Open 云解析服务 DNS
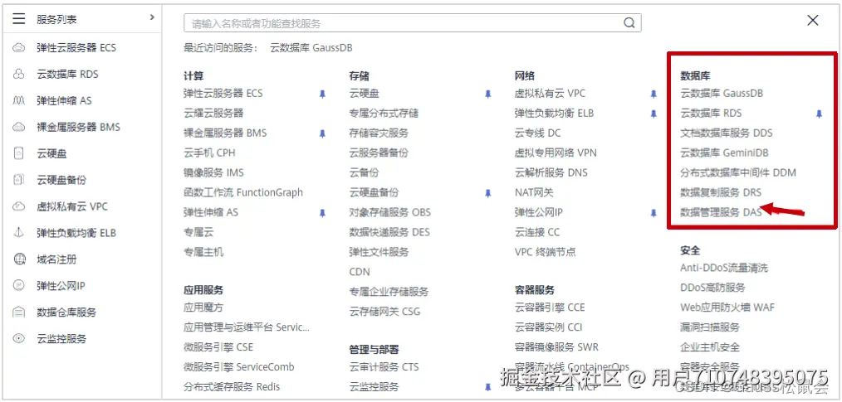The image size is (842, 402). 551,172
